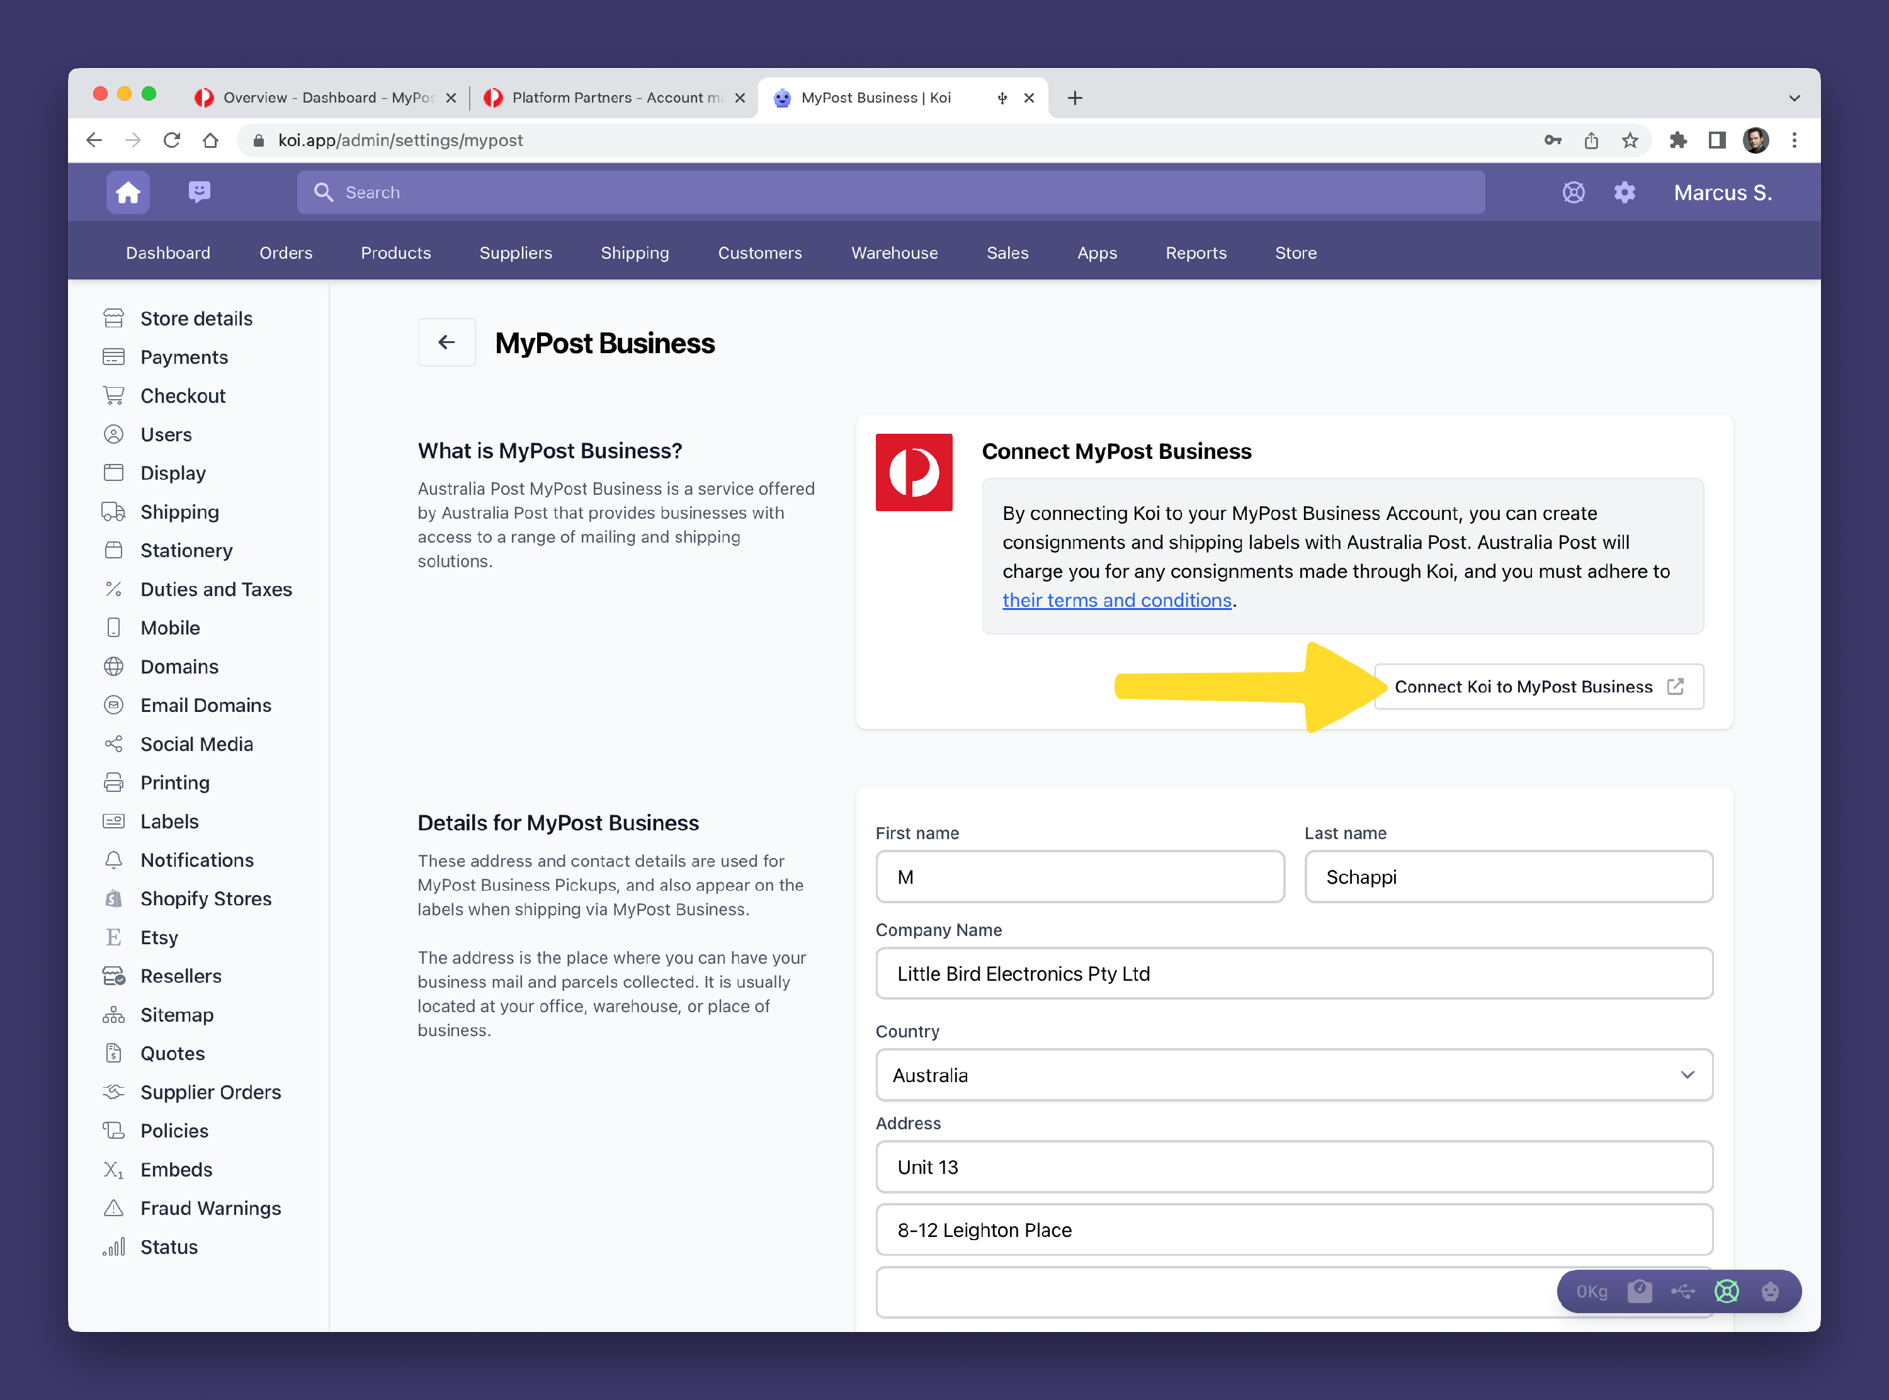
Task: Click Connect Koi to MyPost Business button
Action: tap(1537, 686)
